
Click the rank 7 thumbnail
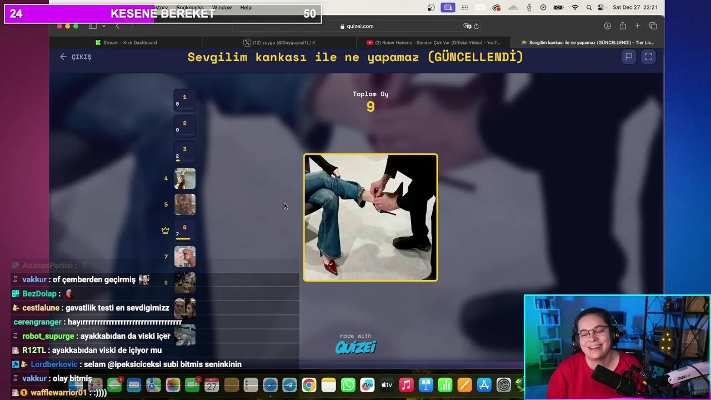tap(184, 257)
